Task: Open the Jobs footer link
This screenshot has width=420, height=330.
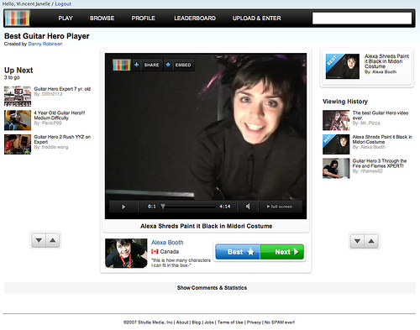Action: [x=209, y=322]
